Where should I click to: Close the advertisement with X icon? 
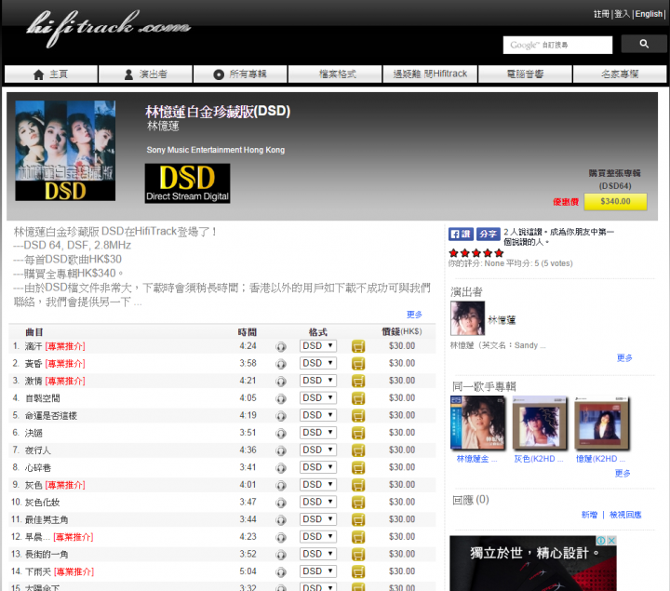pos(612,541)
